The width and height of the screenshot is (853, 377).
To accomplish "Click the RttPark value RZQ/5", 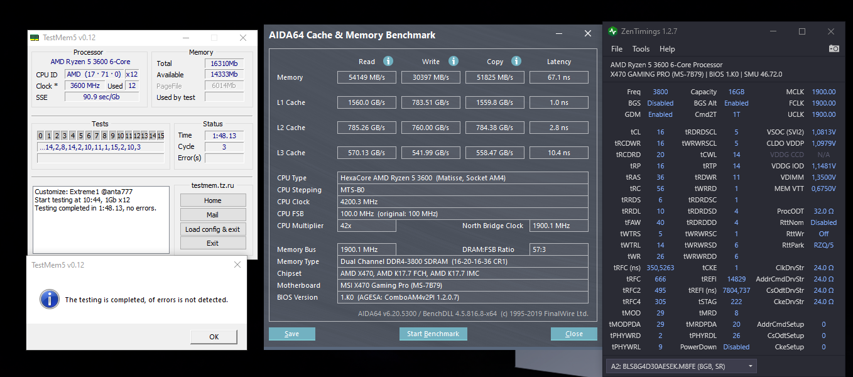I will point(823,245).
